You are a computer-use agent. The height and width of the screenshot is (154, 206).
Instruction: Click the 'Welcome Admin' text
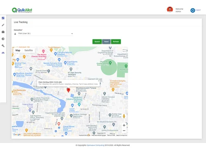click(x=179, y=10)
